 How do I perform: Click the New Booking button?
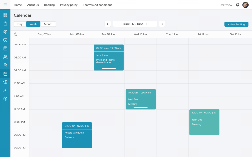[236, 24]
